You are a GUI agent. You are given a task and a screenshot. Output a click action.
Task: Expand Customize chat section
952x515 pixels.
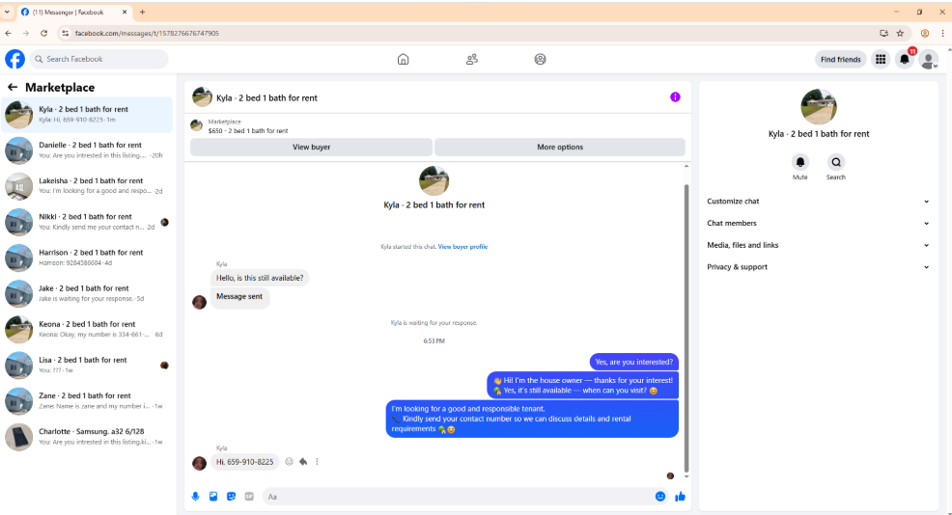(818, 202)
